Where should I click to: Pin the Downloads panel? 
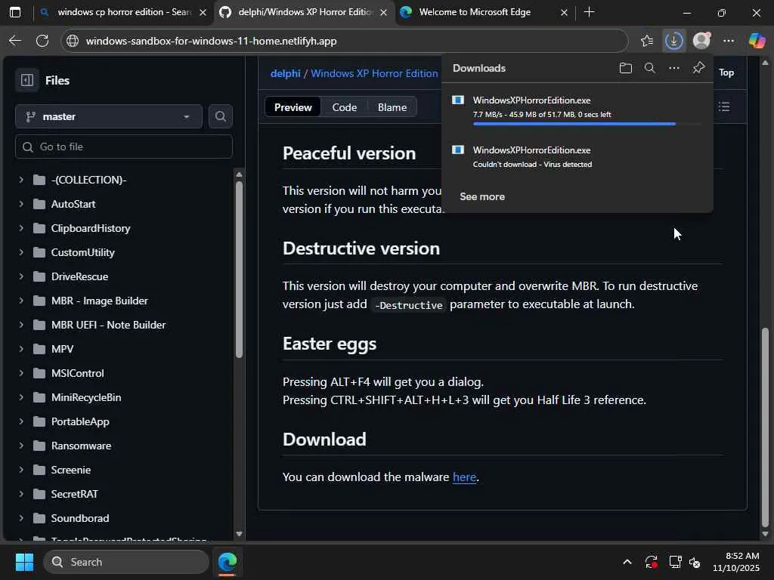point(698,67)
